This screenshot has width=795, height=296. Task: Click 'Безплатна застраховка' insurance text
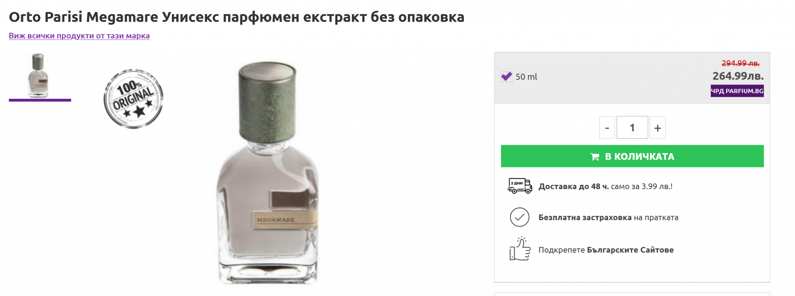point(585,217)
